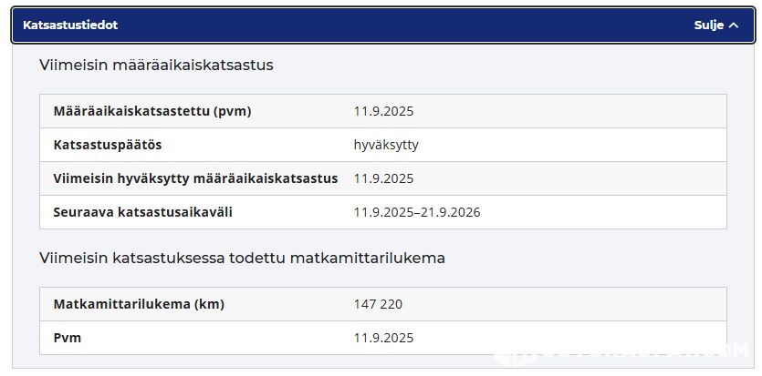Click the blue Katsastustiedot accordion bar

pyautogui.click(x=383, y=25)
